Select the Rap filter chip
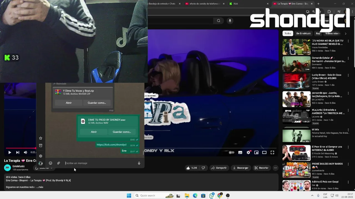355x199 pixels. (x=318, y=33)
